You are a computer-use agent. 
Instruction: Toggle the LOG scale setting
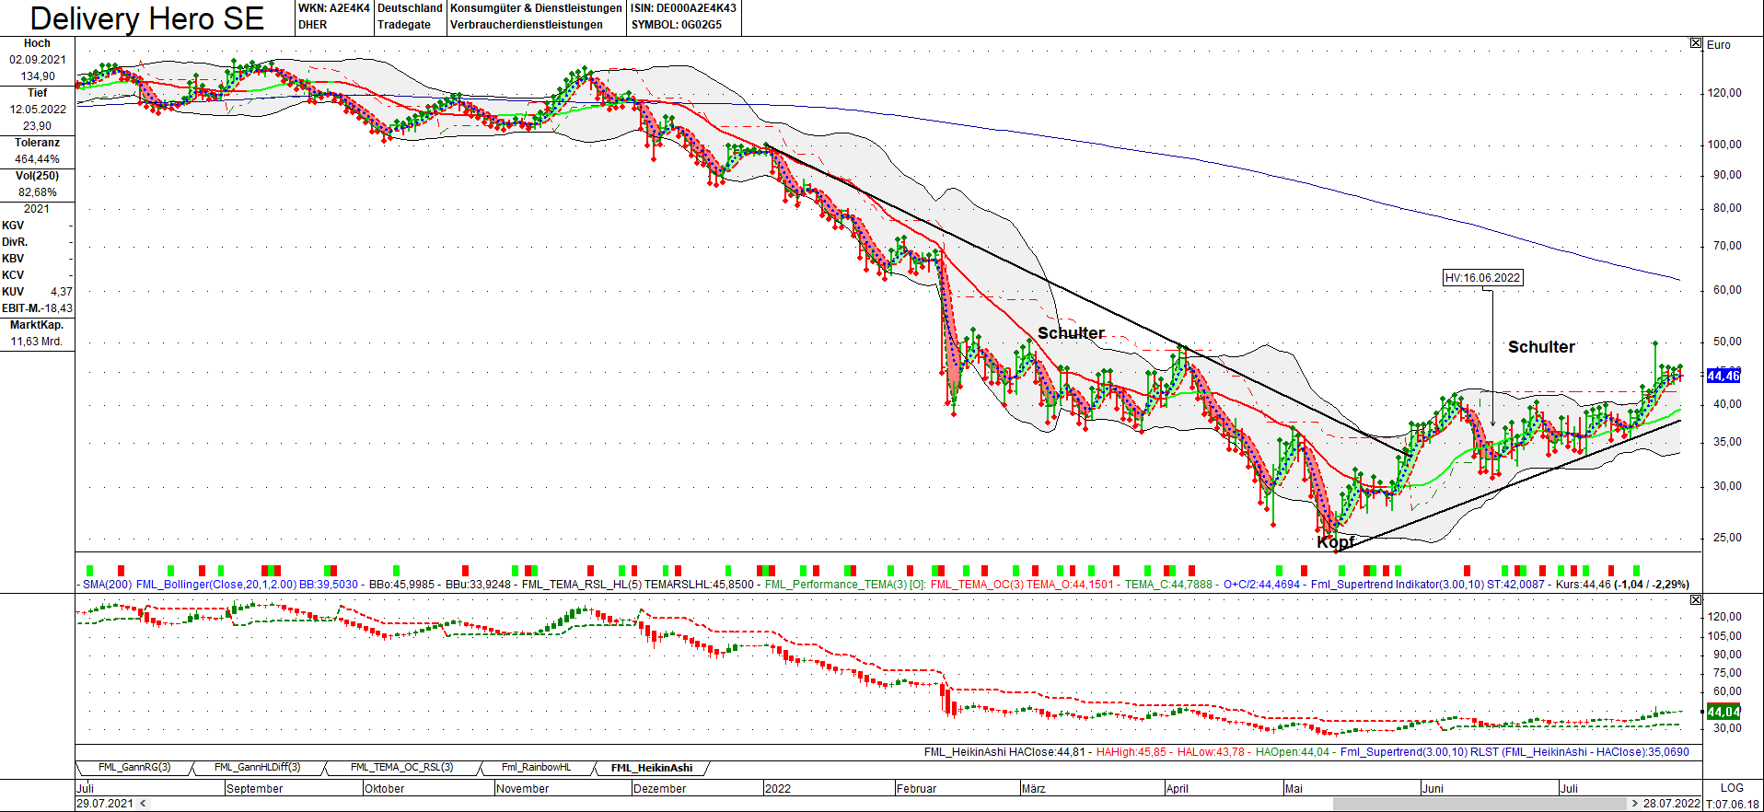1732,788
